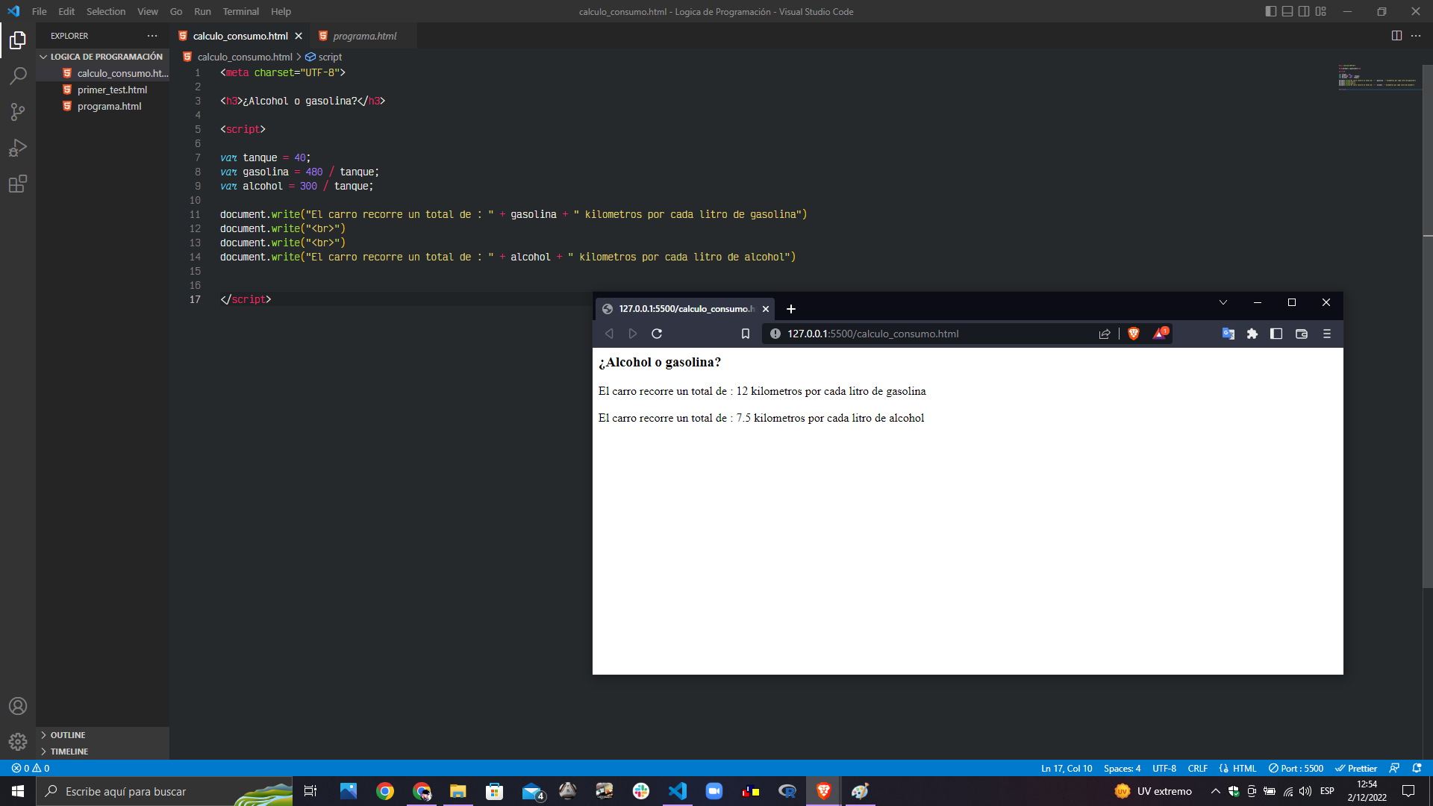This screenshot has width=1433, height=806.
Task: Open the Accounts menu in activity bar
Action: 18,706
